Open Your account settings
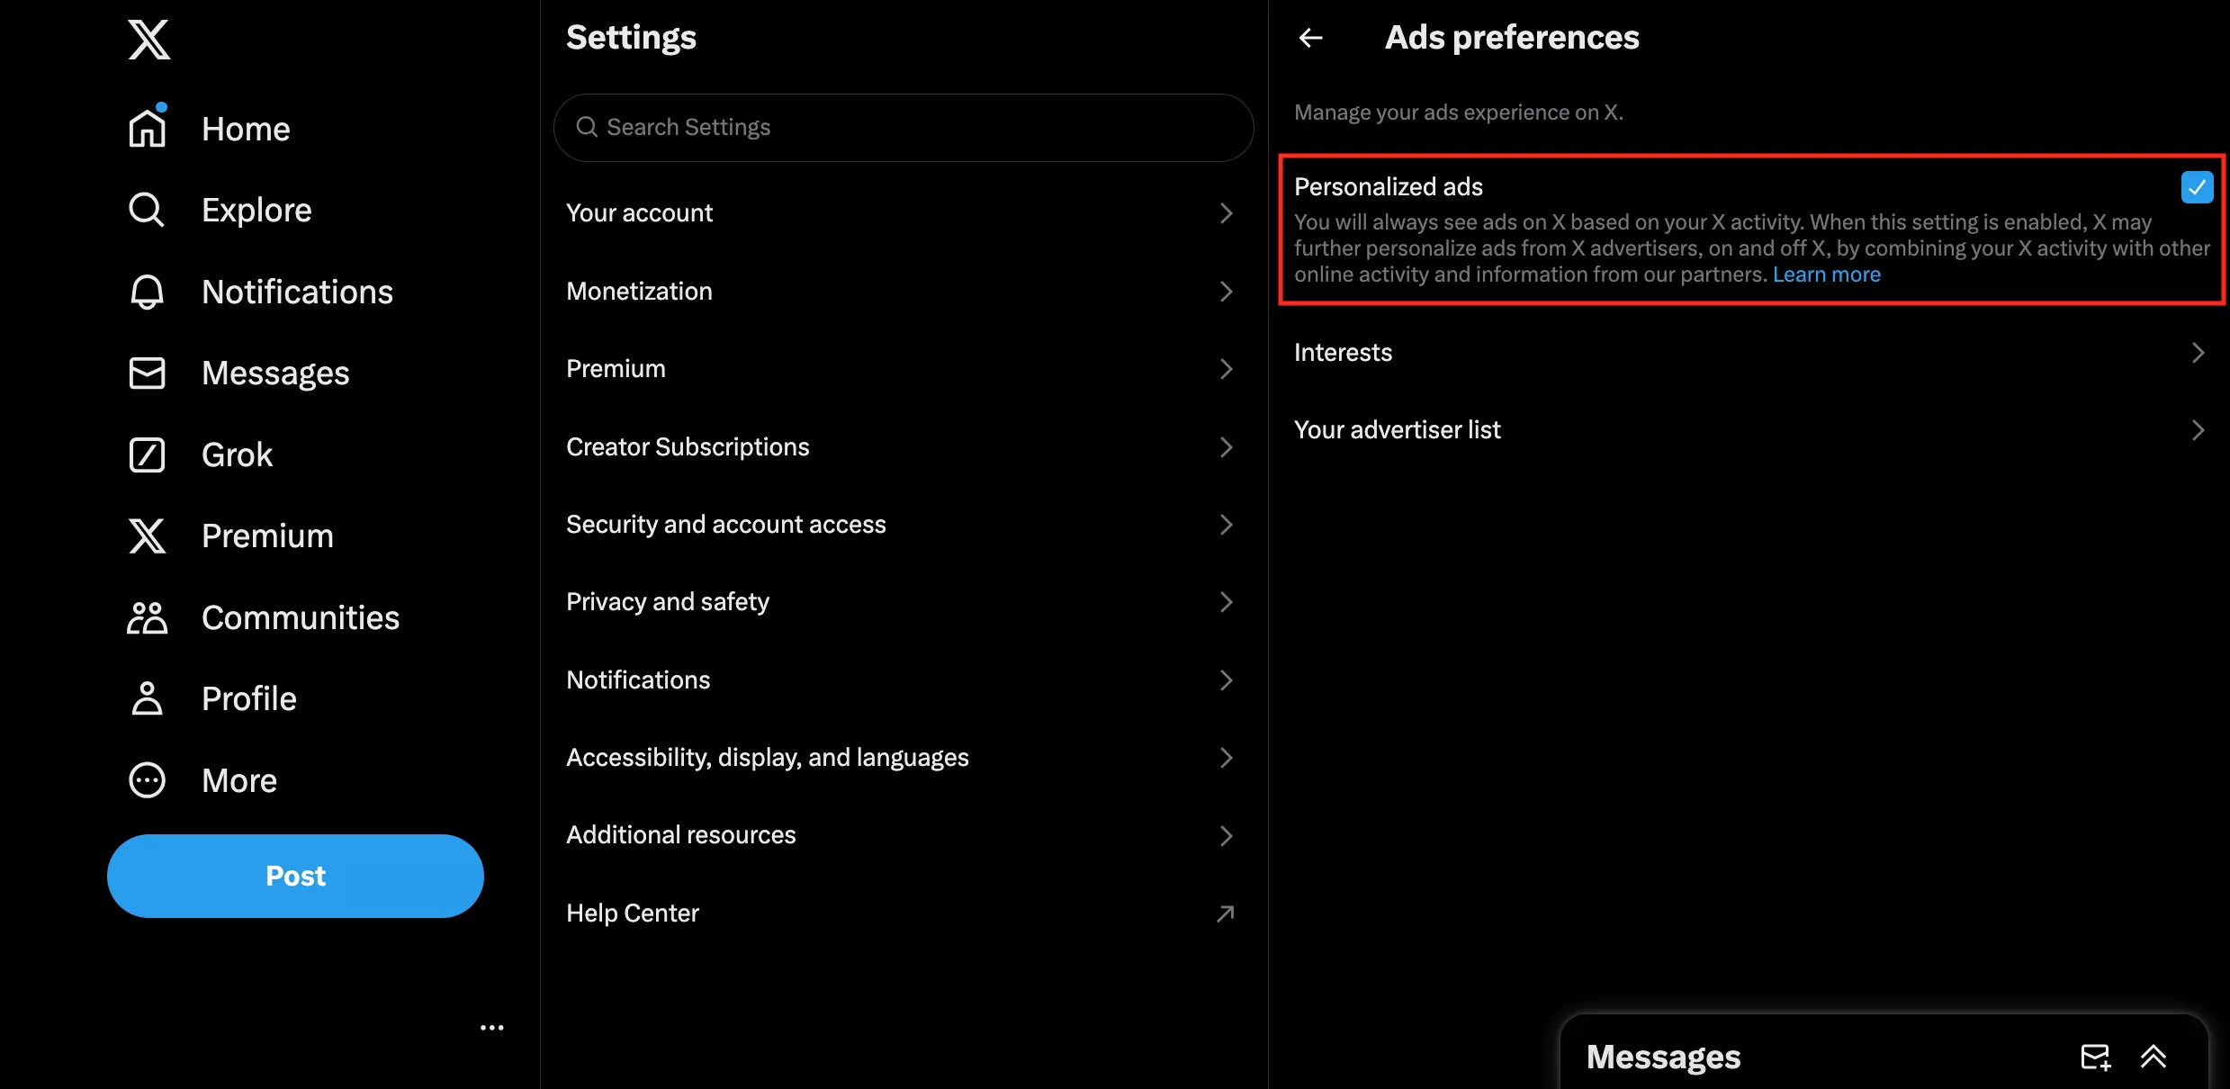 coord(900,213)
